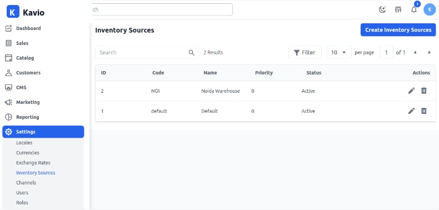The image size is (439, 210).
Task: Open the user avatar menu
Action: coord(430,9)
